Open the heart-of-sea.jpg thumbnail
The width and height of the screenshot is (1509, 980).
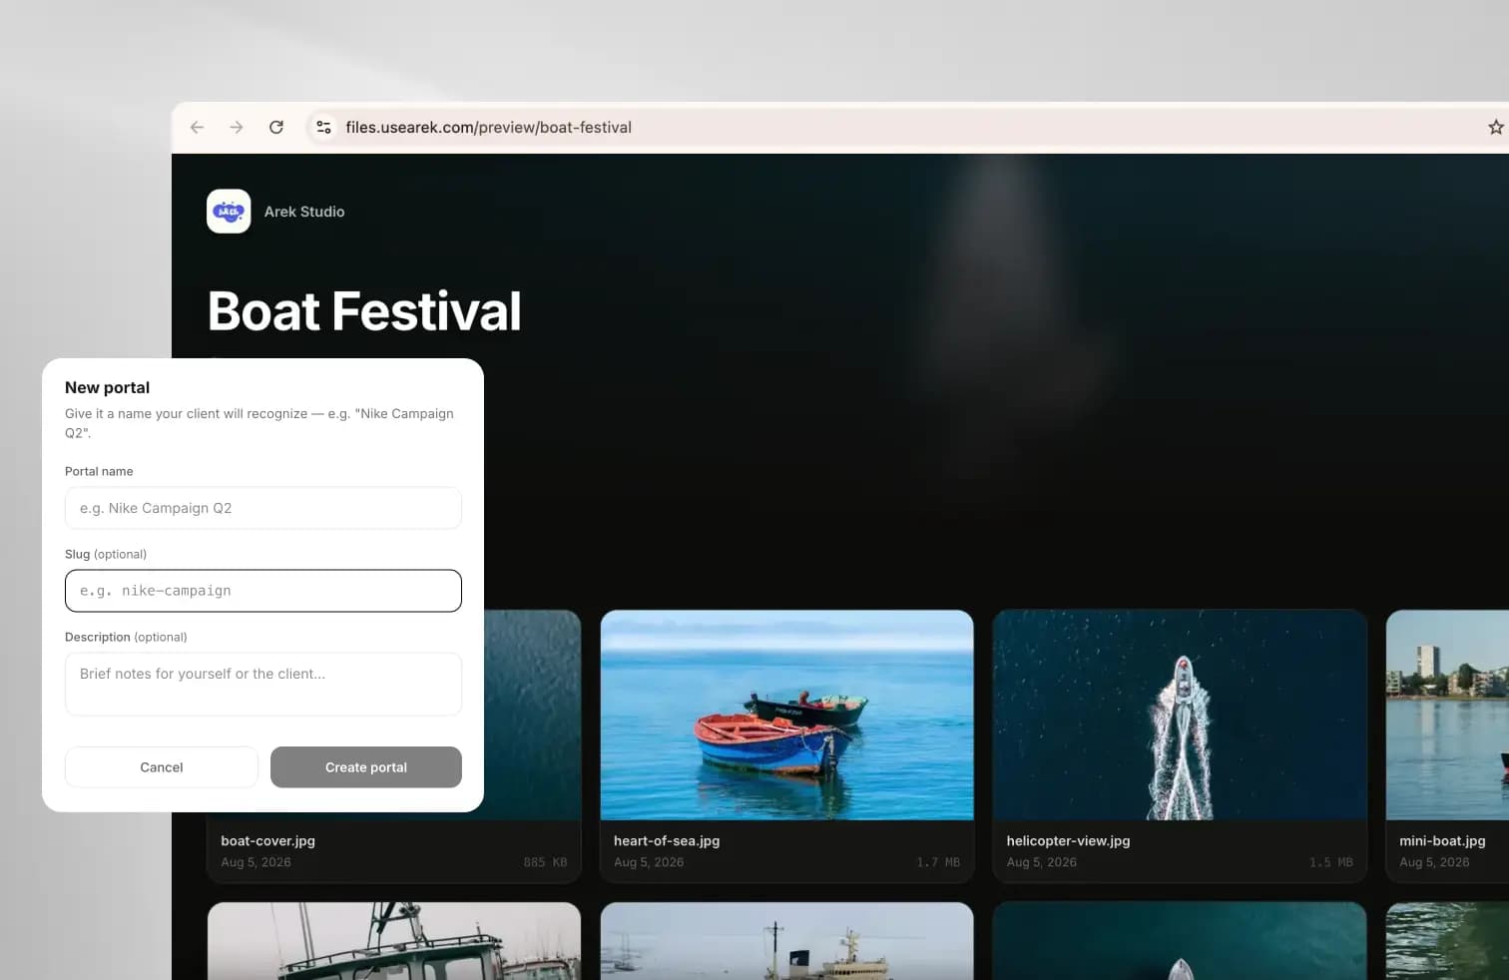tap(787, 715)
